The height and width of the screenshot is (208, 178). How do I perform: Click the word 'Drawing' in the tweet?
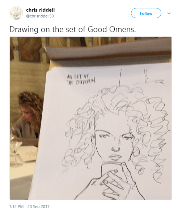pyautogui.click(x=24, y=29)
